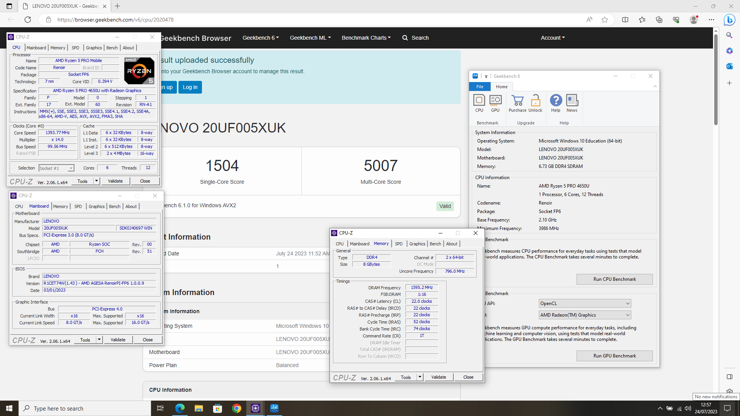Select About tab in CPU-Z Mainboard window
The height and width of the screenshot is (416, 740).
coord(131,206)
